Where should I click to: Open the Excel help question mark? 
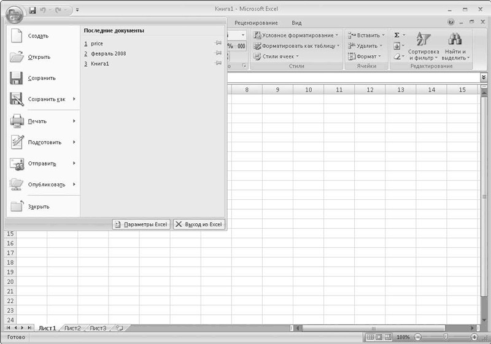coord(451,22)
